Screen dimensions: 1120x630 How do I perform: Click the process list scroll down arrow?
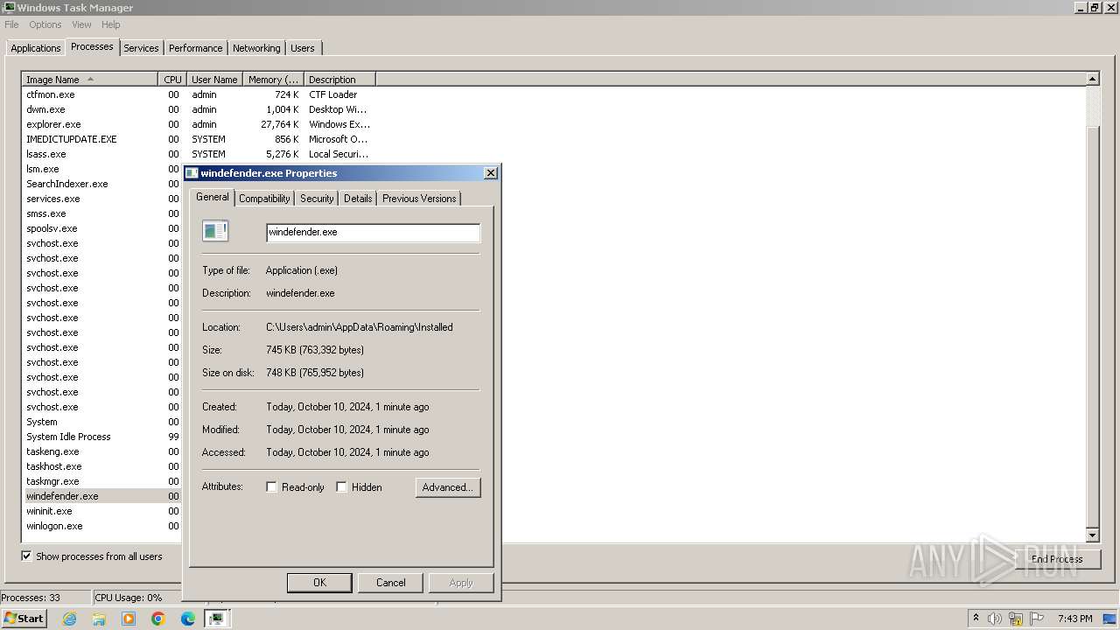(x=1092, y=535)
